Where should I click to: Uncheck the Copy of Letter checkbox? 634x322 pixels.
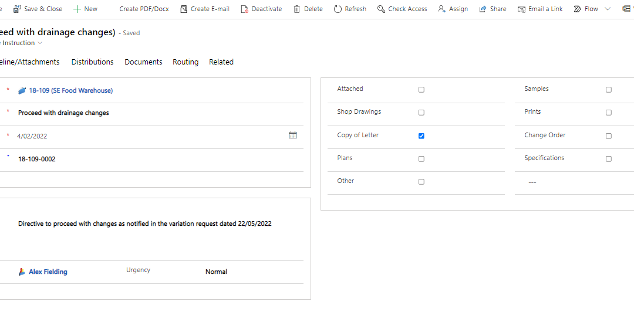[x=421, y=135]
